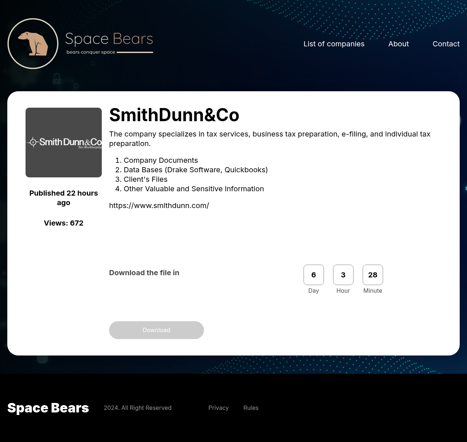Click the Minute countdown box showing 28
This screenshot has width=467, height=442.
373,275
